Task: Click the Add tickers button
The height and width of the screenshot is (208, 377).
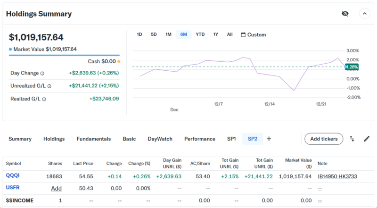Action: point(324,139)
